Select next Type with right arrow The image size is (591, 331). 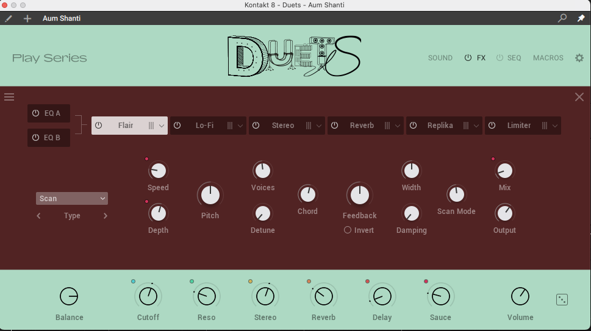point(105,216)
